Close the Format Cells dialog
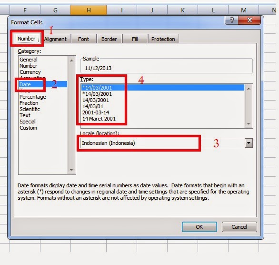This screenshot has height=265, width=279. (x=249, y=20)
